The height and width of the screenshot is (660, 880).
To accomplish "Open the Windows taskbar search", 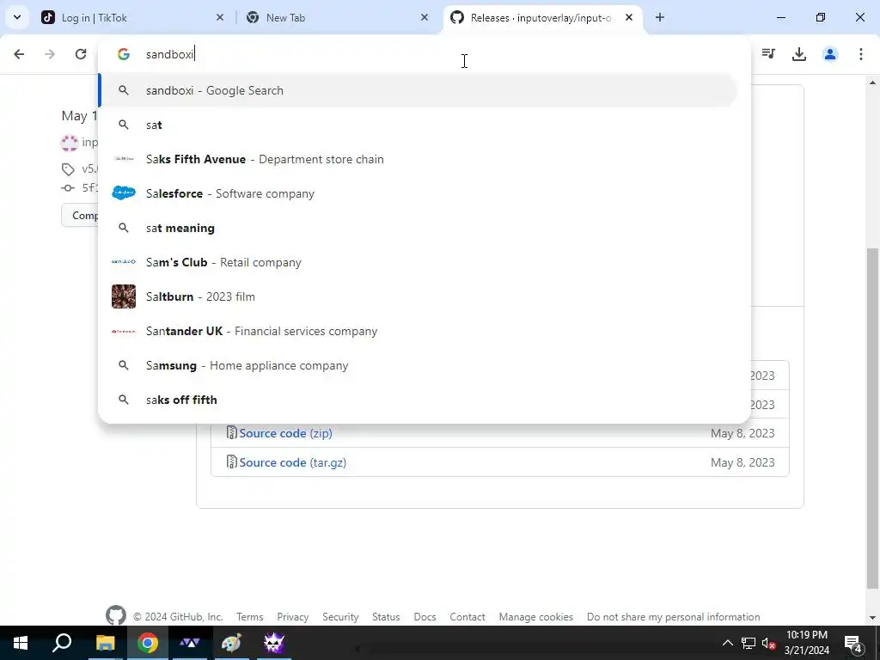I will (62, 643).
